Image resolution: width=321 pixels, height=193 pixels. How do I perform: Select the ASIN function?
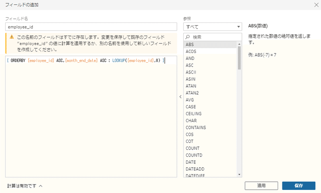tap(210, 79)
